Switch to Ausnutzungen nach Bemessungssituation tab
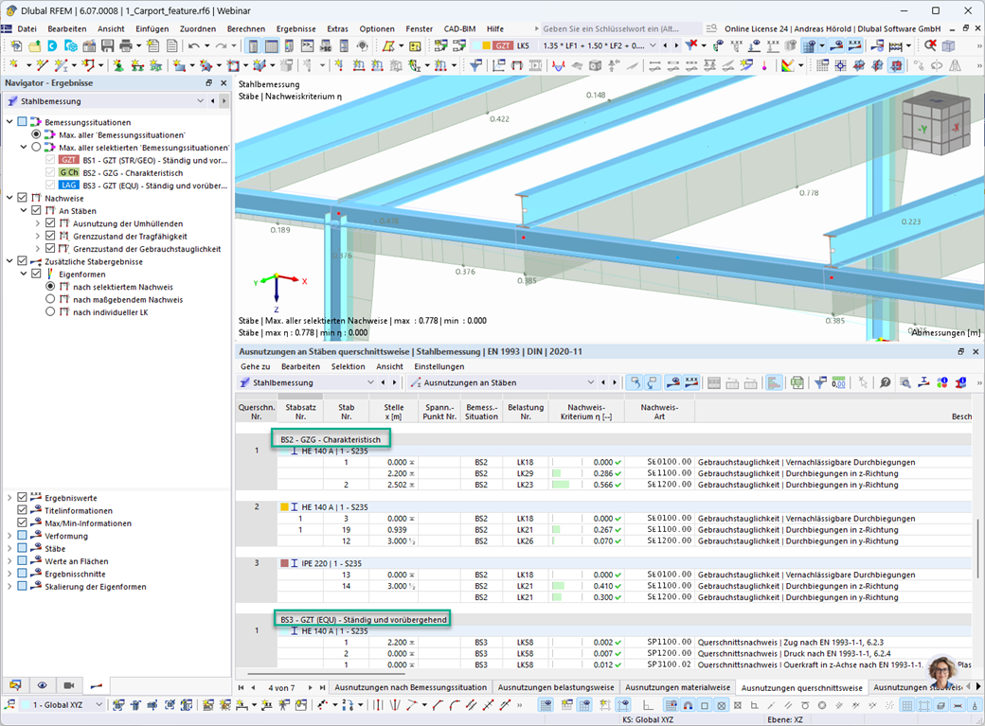The width and height of the screenshot is (985, 726). click(x=411, y=687)
